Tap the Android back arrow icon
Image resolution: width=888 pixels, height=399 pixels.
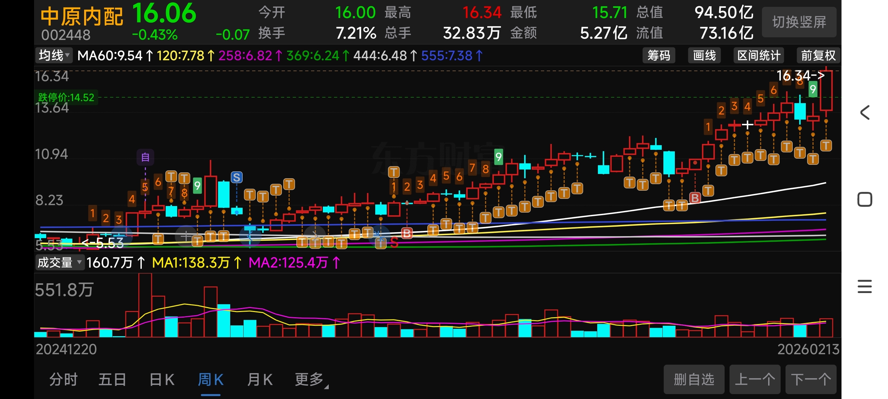point(864,113)
